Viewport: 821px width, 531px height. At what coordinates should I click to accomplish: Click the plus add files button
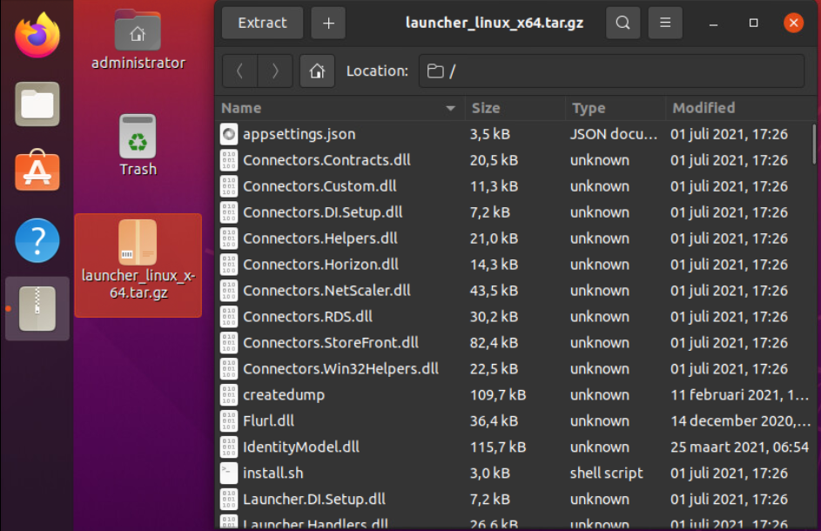click(x=328, y=24)
